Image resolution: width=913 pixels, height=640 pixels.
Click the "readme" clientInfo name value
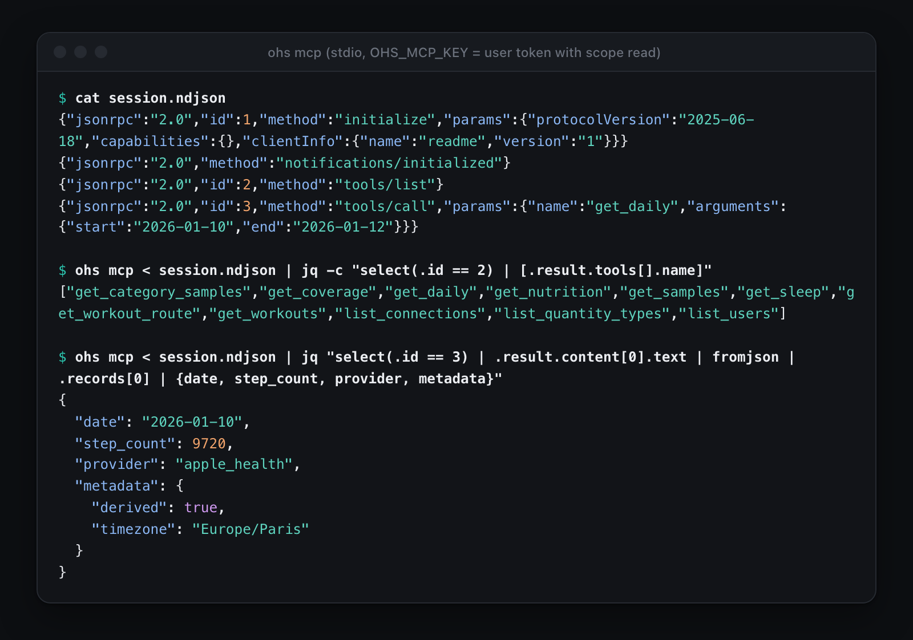point(452,141)
